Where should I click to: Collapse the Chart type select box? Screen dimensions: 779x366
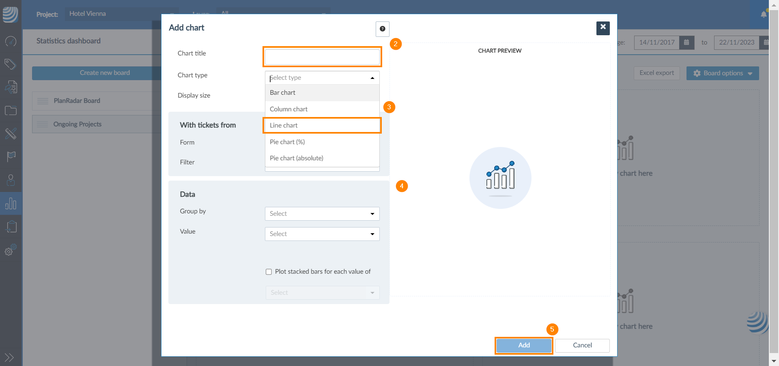click(372, 78)
